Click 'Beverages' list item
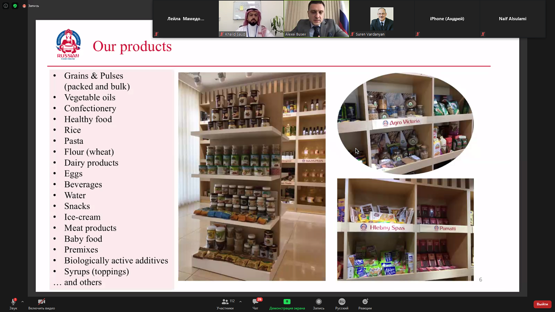This screenshot has height=312, width=555. [83, 184]
